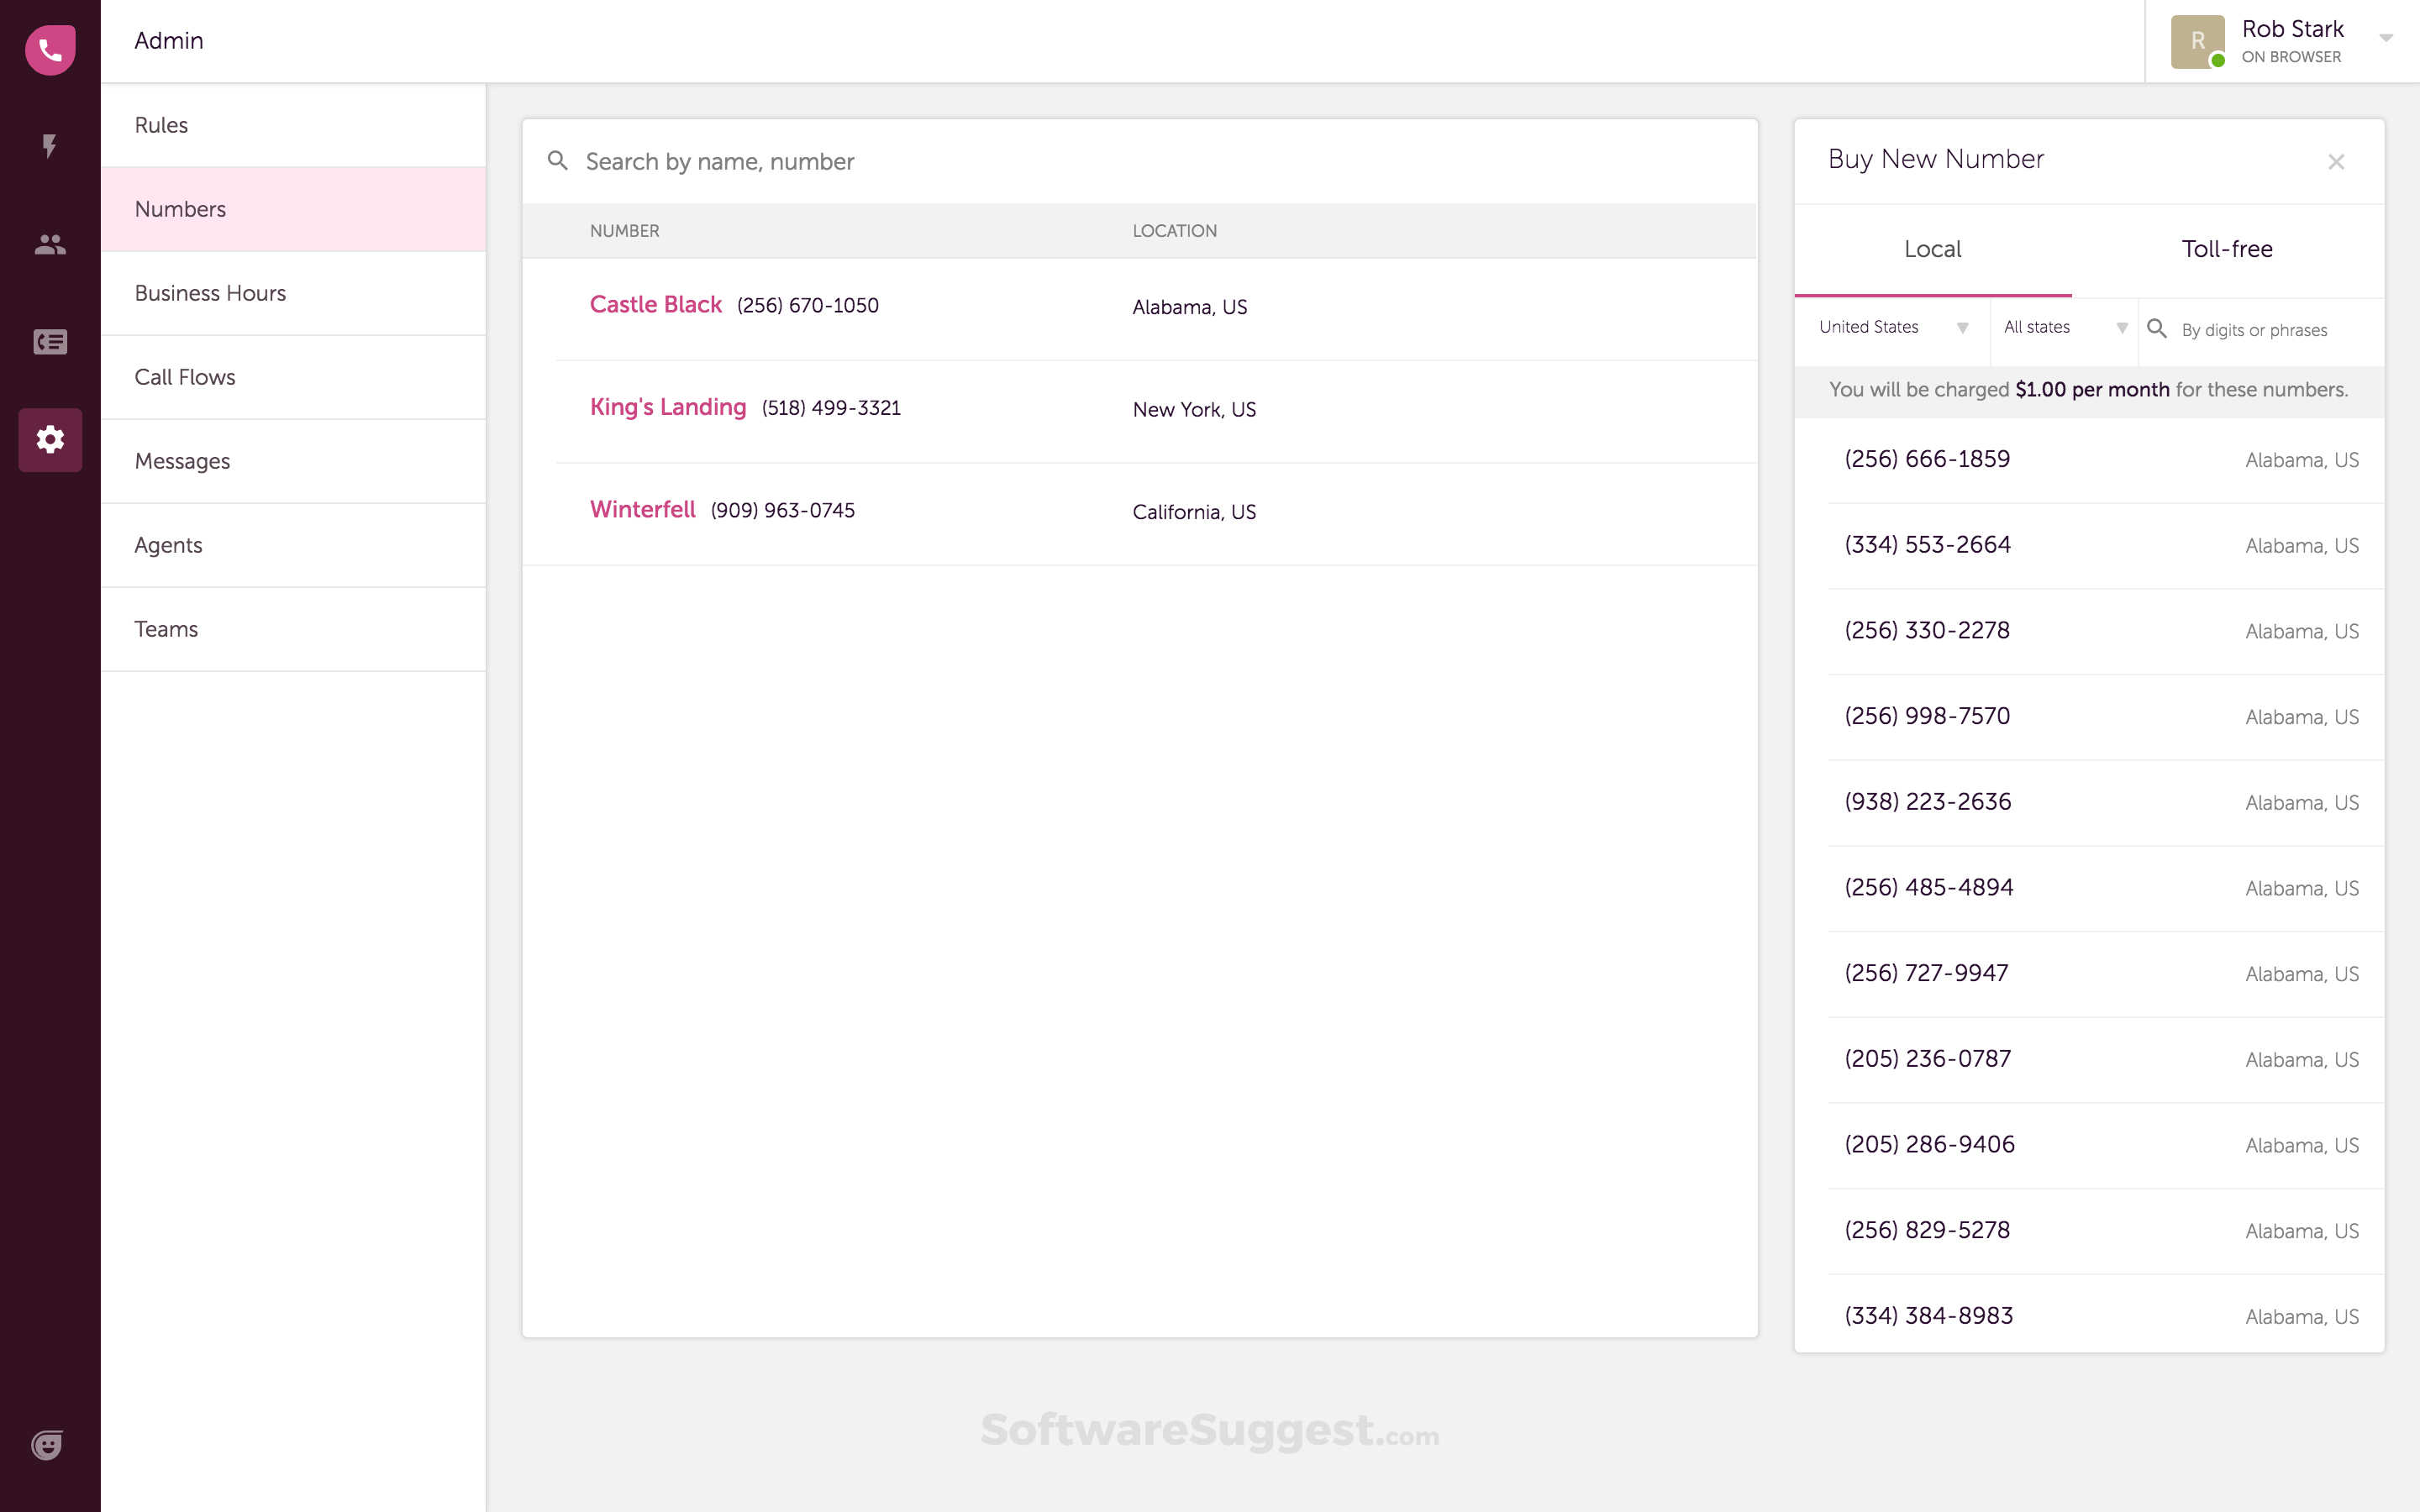Select the Local tab
The width and height of the screenshot is (2420, 1512).
point(1931,249)
